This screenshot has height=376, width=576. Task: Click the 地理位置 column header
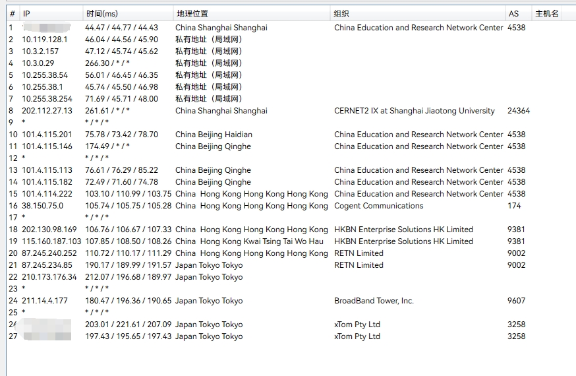click(190, 13)
